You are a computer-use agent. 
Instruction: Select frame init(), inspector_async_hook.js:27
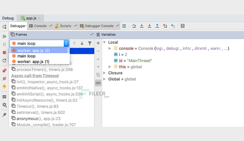coord(45,82)
